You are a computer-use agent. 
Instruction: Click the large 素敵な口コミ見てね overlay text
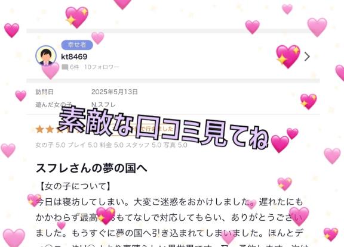(164, 128)
